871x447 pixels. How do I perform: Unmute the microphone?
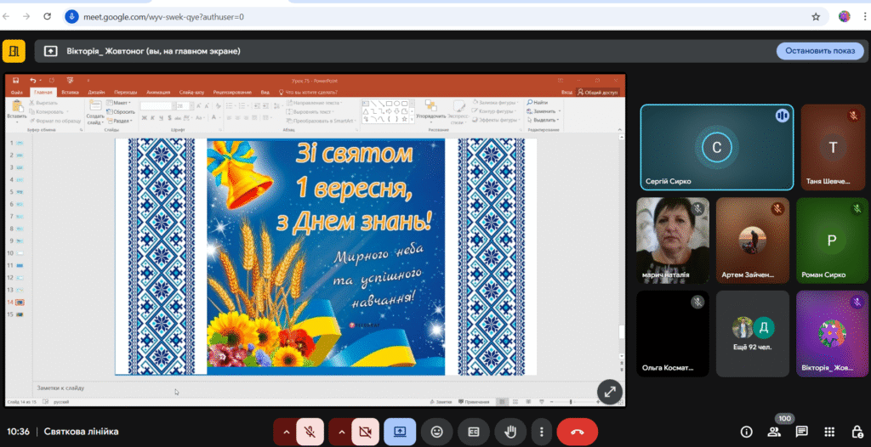(x=310, y=432)
